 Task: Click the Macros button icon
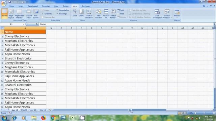point(177,12)
